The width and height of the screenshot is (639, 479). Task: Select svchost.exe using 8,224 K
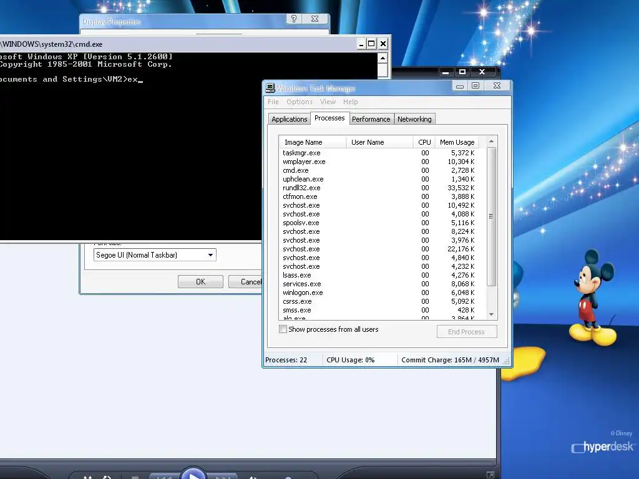(383, 231)
